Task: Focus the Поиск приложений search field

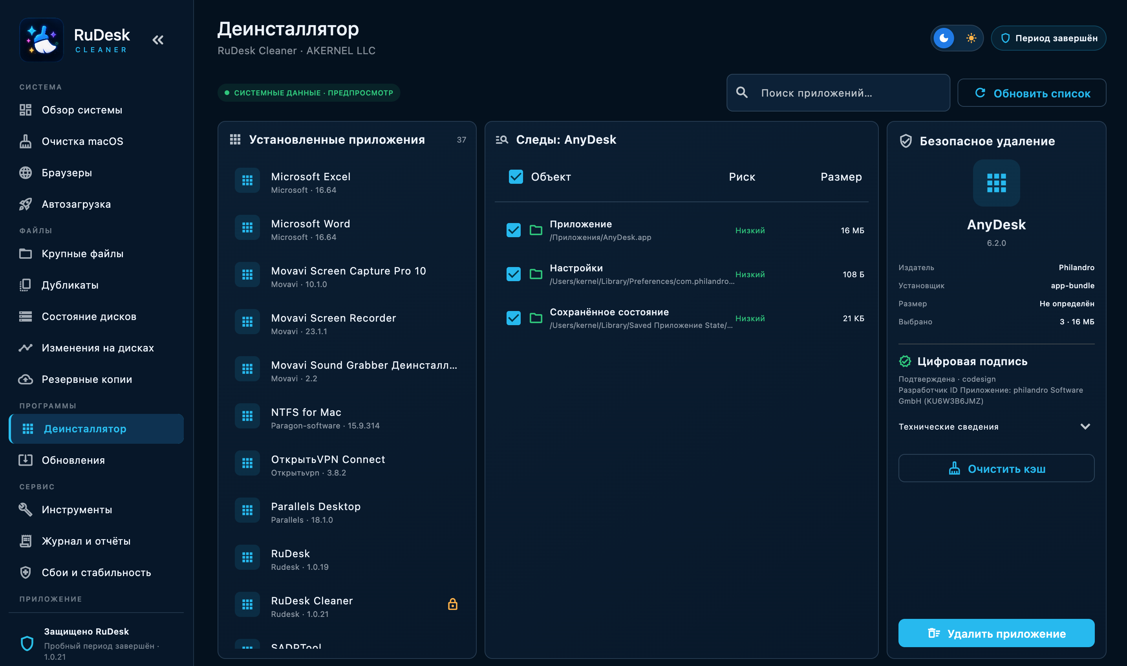Action: 838,93
